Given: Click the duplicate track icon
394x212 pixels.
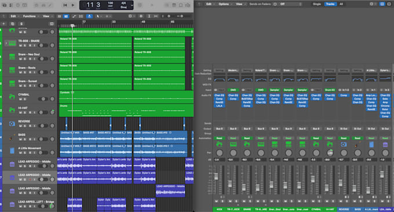Looking at the screenshot, I should pyautogui.click(x=12, y=24).
